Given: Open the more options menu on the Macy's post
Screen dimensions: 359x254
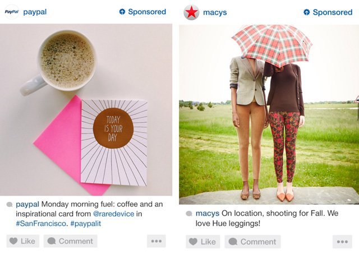Looking at the screenshot, I should (x=343, y=242).
